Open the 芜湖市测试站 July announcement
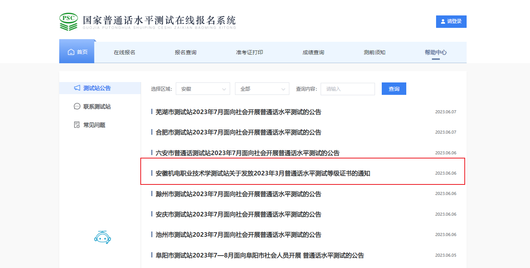The height and width of the screenshot is (268, 530). pos(238,112)
